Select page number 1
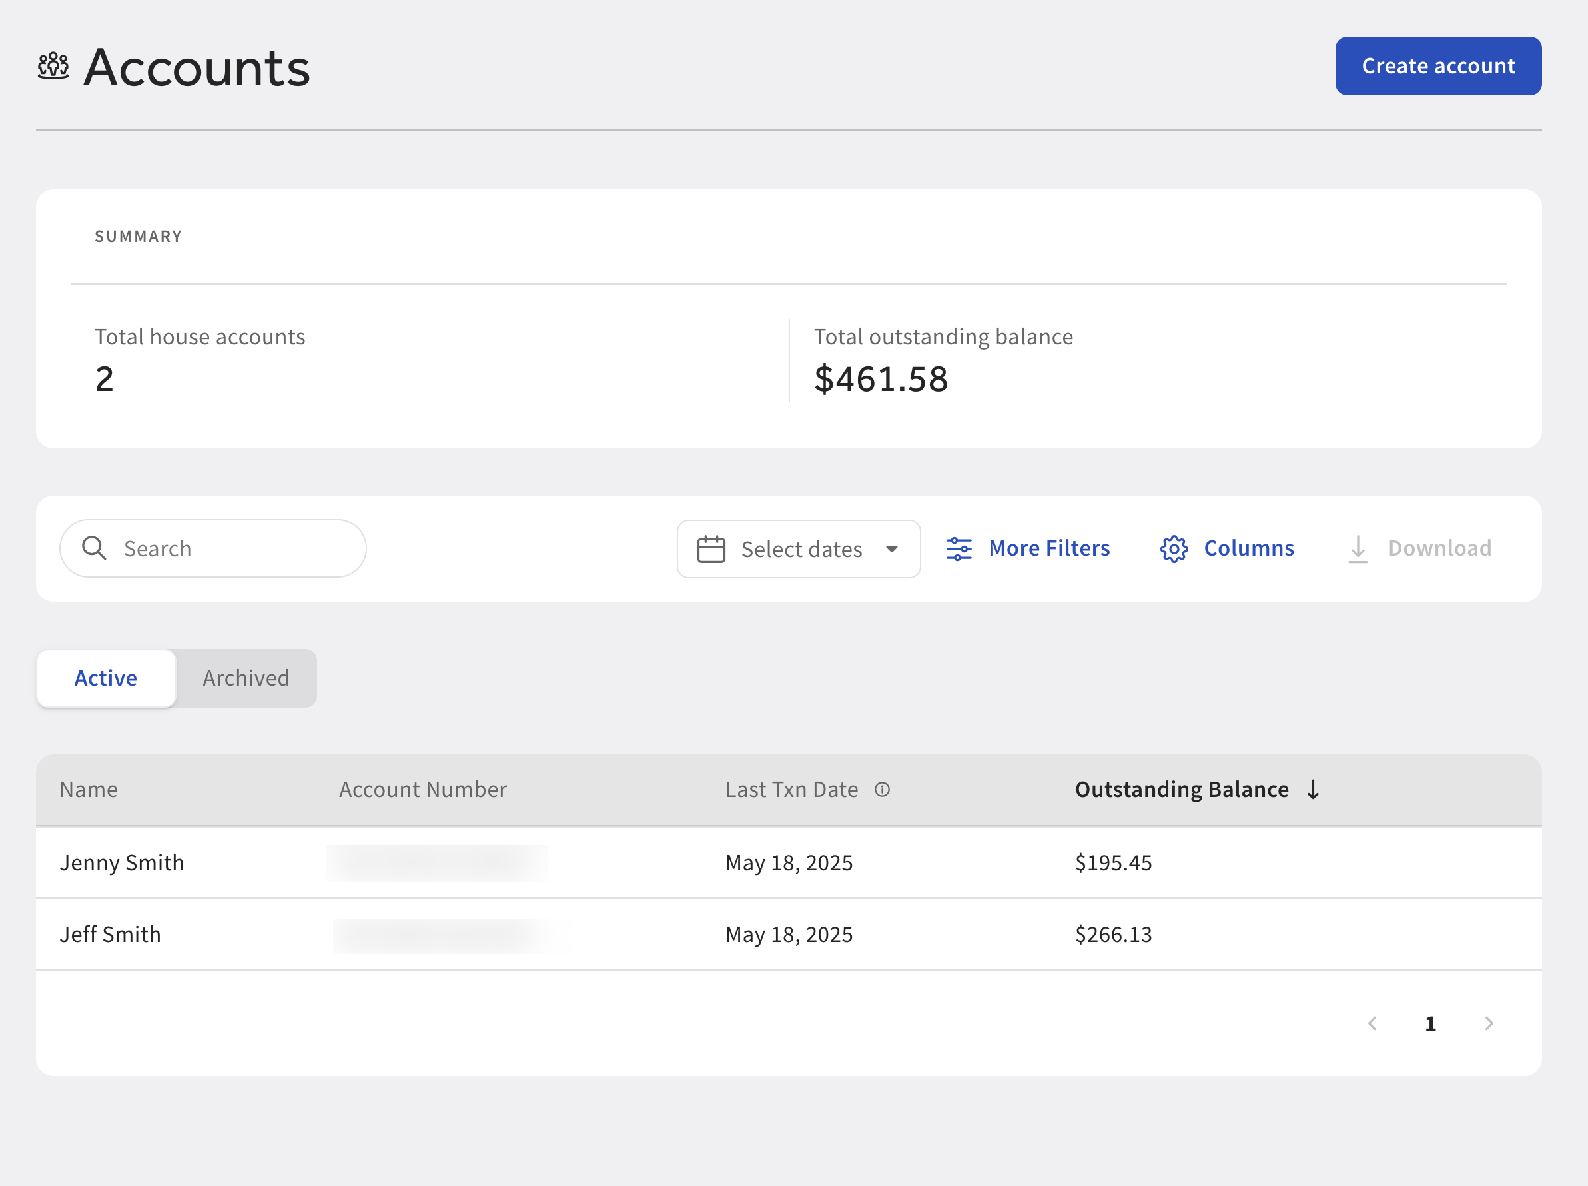 pyautogui.click(x=1430, y=1023)
